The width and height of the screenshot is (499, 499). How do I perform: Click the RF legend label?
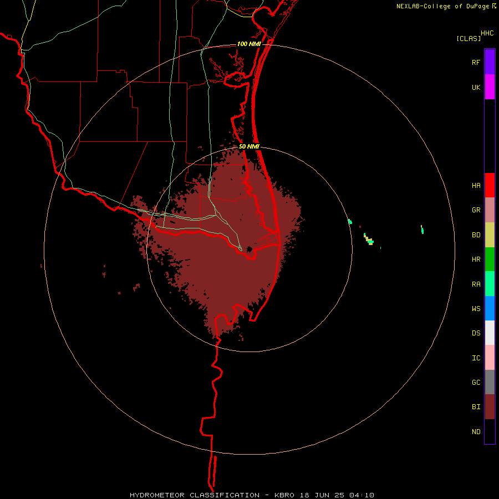point(476,62)
